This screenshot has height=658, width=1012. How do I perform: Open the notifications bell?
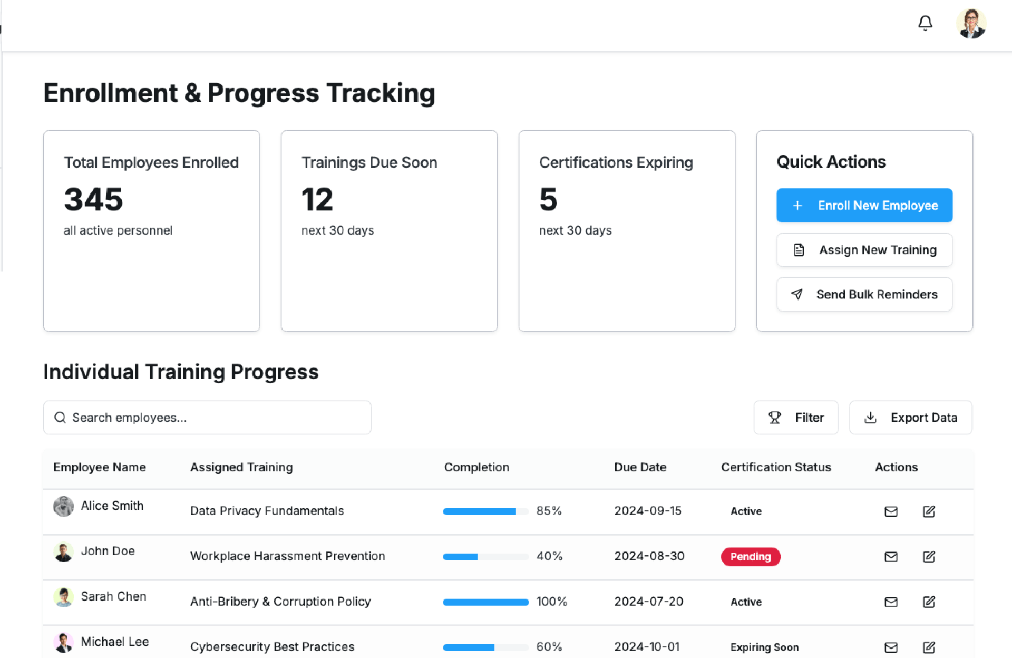coord(925,23)
